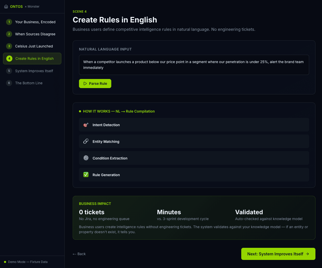Image resolution: width=322 pixels, height=268 pixels.
Task: Select the Intent Detection target icon
Action: pos(86,125)
